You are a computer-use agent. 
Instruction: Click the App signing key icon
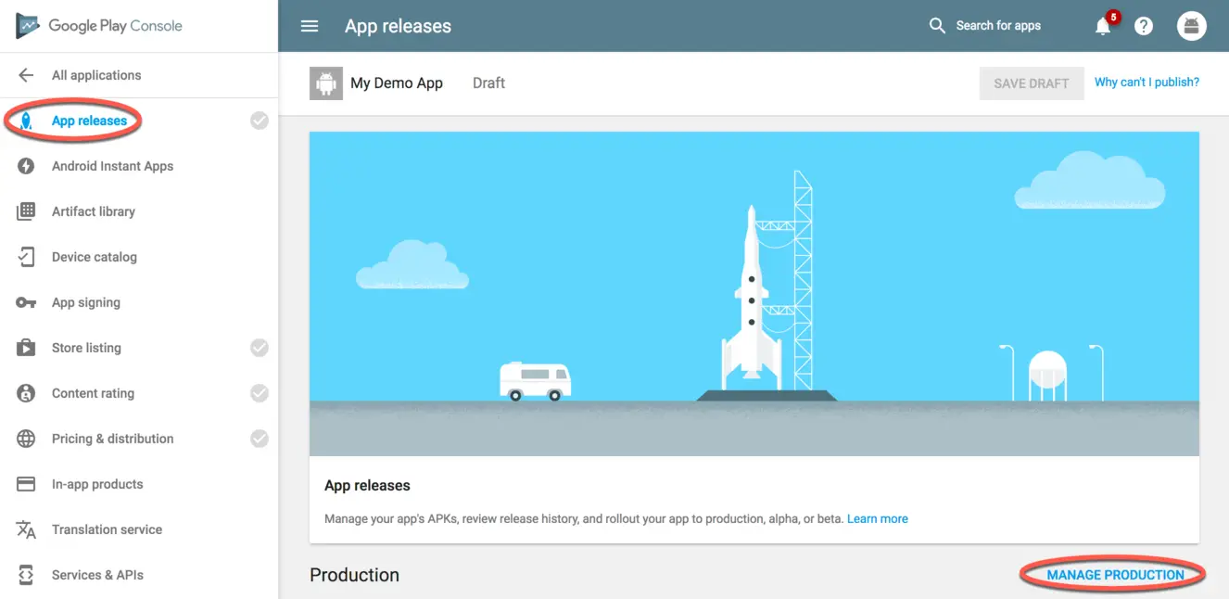click(x=26, y=302)
